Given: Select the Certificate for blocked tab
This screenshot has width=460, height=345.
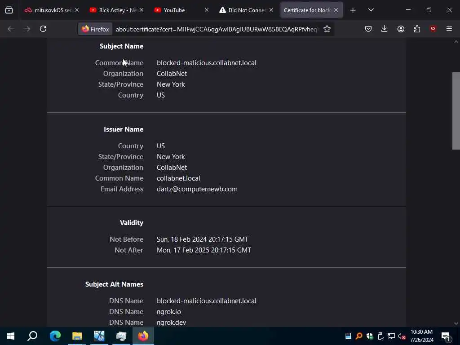Looking at the screenshot, I should pos(311,10).
